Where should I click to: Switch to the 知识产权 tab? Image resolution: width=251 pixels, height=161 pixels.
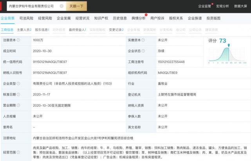(x=101, y=18)
